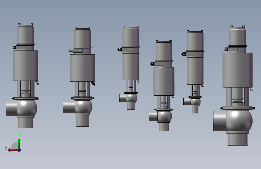The height and width of the screenshot is (169, 261).
Task: Select the largest valve model's actuator cylinder
Action: tap(238, 70)
